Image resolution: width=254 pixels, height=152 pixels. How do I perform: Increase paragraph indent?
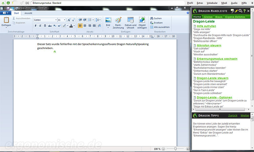[85, 20]
